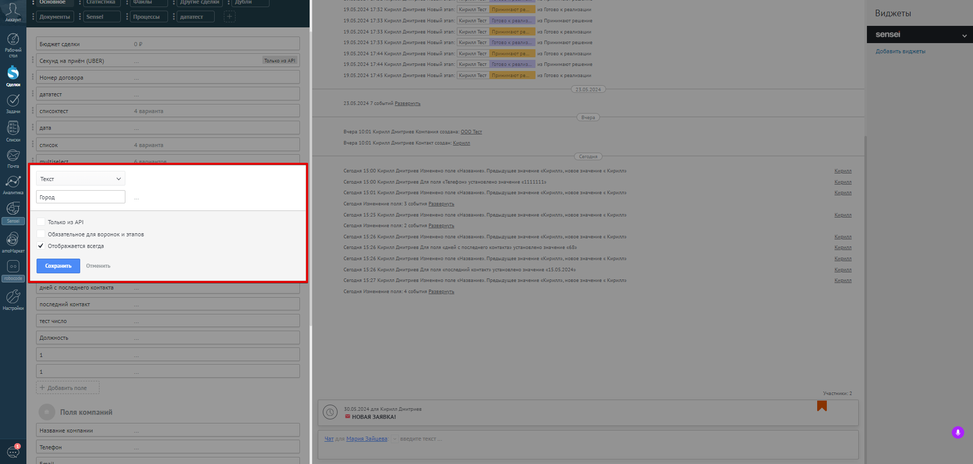Click the orange bookmark icon on task
The height and width of the screenshot is (464, 973).
pos(822,406)
